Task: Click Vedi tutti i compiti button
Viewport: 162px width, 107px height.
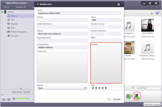Action: click(x=152, y=104)
